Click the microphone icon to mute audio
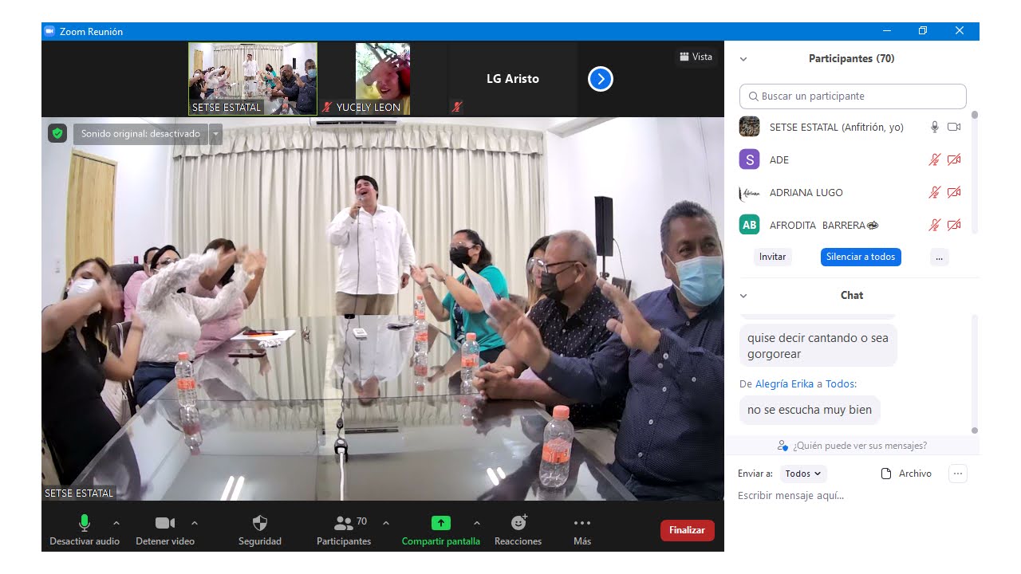This screenshot has width=1021, height=574. click(84, 523)
